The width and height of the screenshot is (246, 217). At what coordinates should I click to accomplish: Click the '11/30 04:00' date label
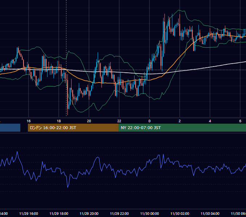point(210,214)
